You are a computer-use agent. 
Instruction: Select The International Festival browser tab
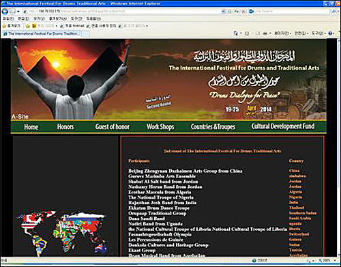click(42, 33)
